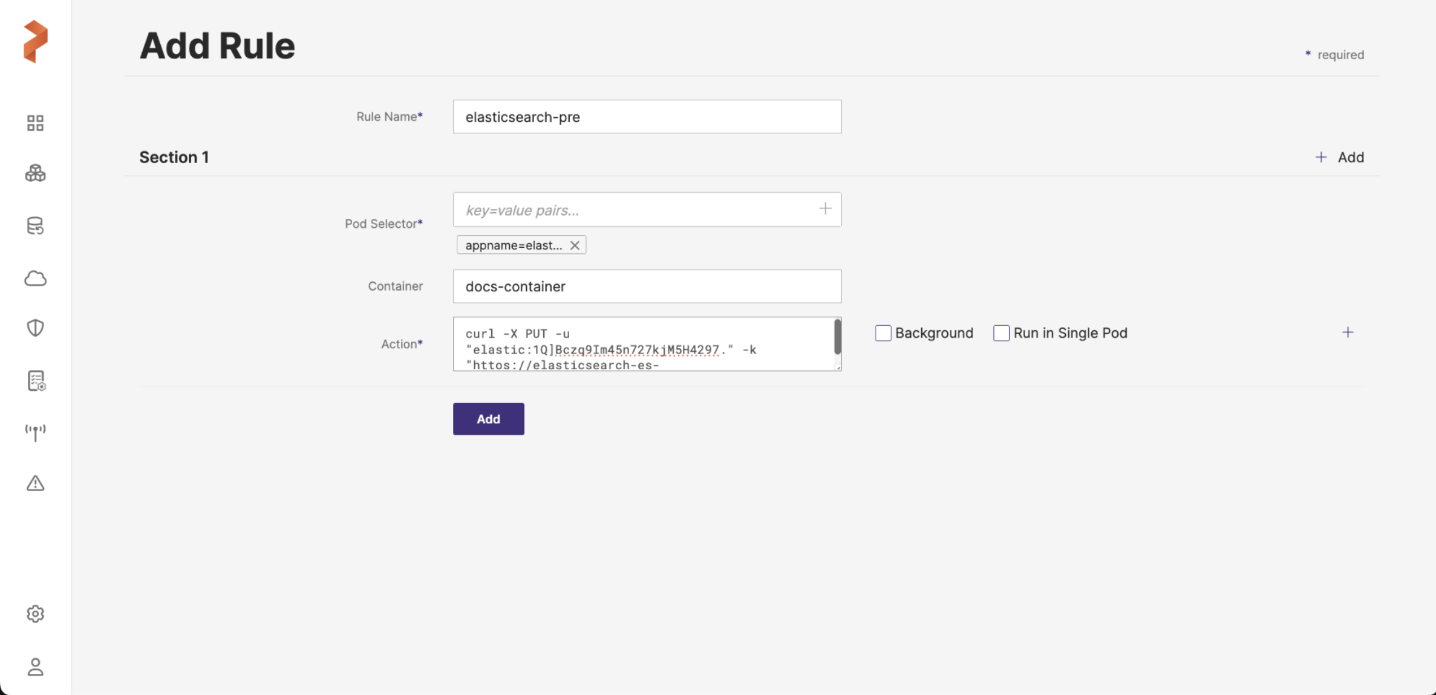Click the Action textarea scrollbar
The height and width of the screenshot is (695, 1436).
837,337
